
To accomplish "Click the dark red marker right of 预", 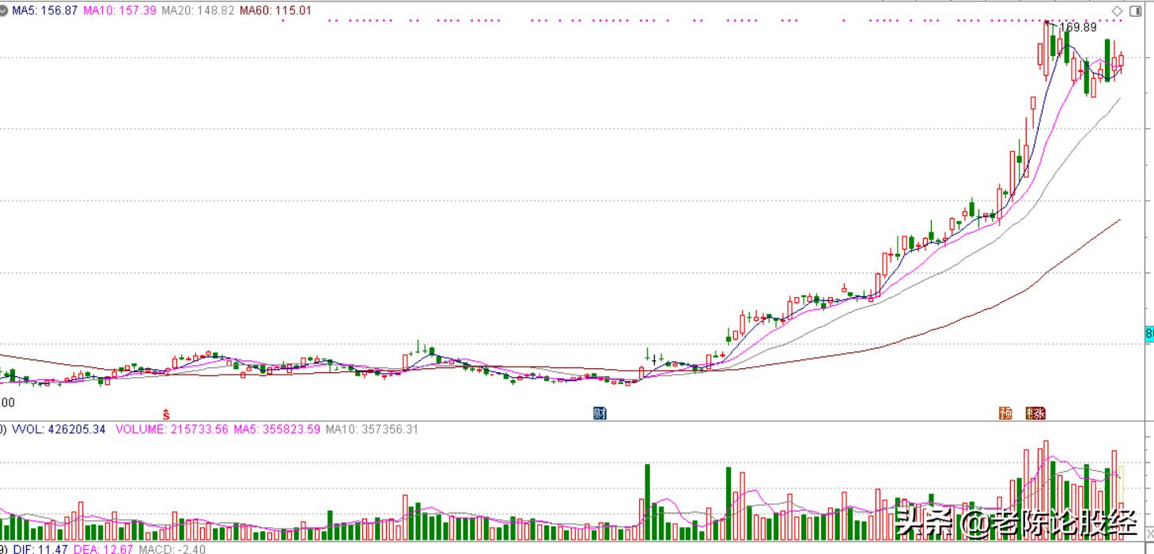I will point(1035,413).
